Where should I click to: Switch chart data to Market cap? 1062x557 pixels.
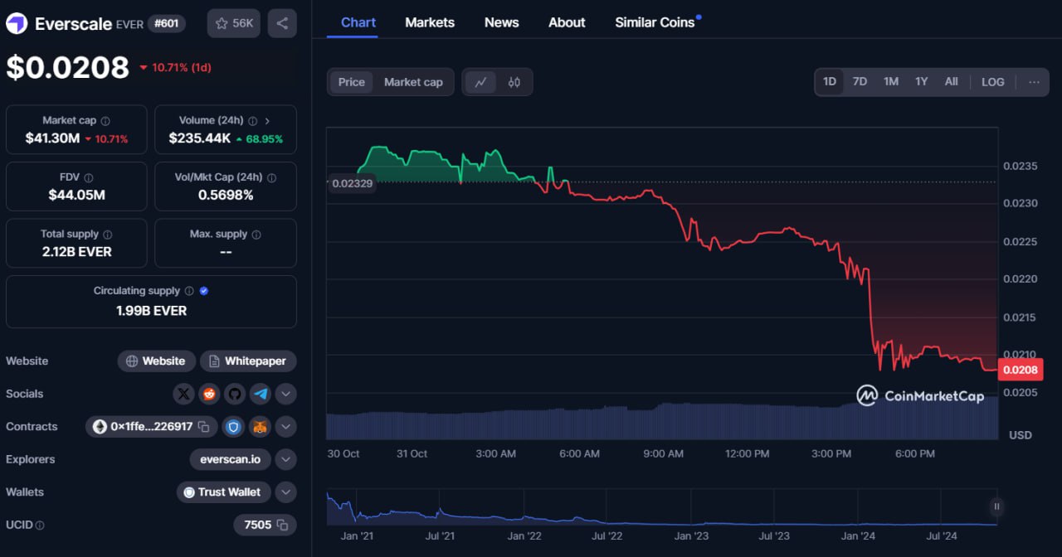click(x=413, y=82)
